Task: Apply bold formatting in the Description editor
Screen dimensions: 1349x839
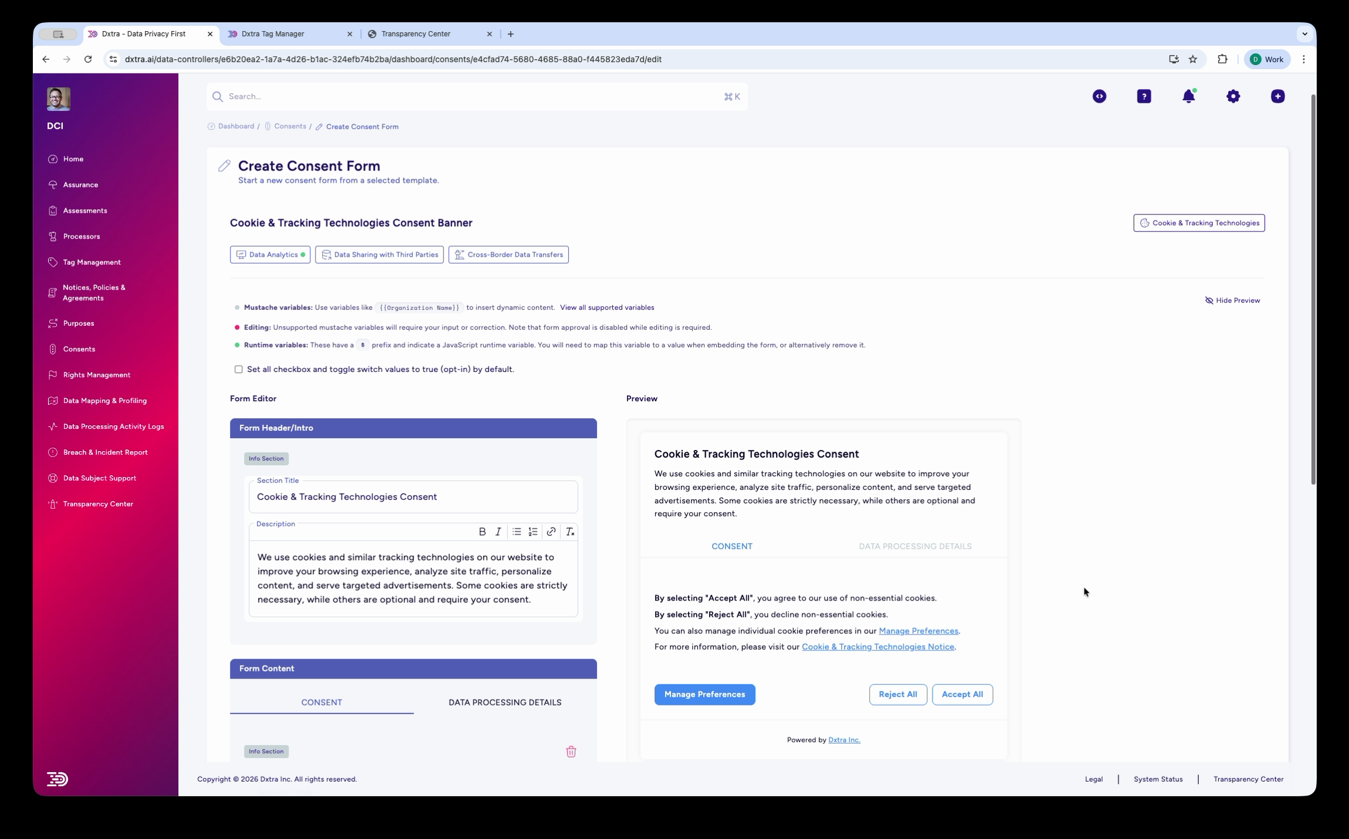Action: [482, 531]
